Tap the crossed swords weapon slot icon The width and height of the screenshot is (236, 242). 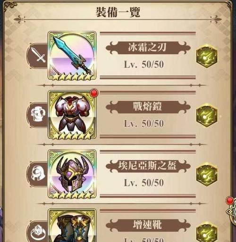[x=38, y=55]
